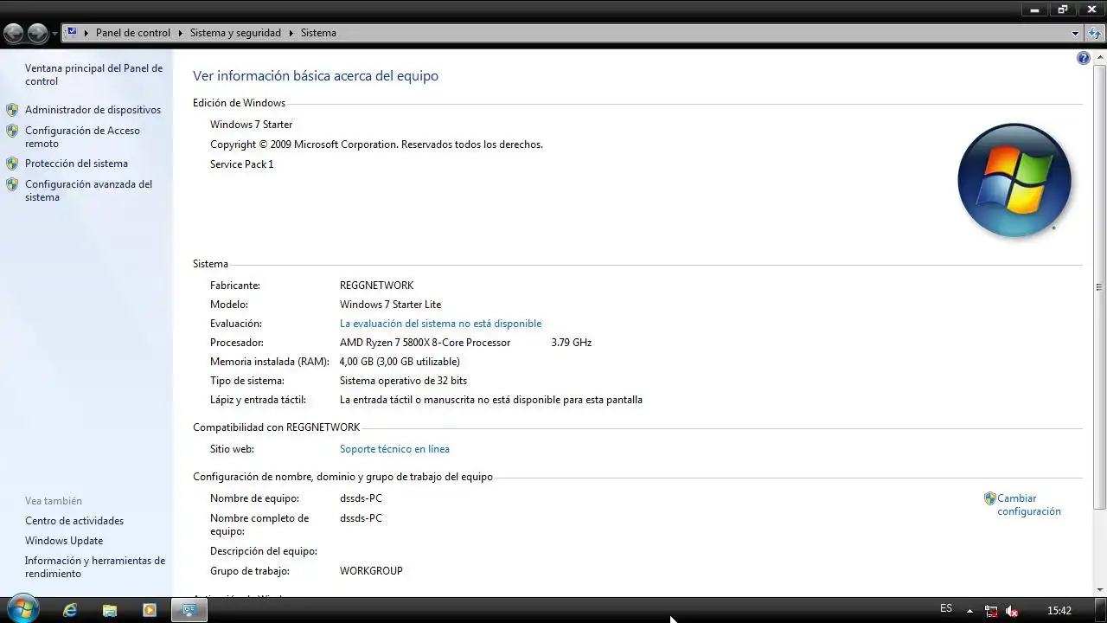Click dssds-PC beside Nombre completo de equipo

[x=361, y=518]
